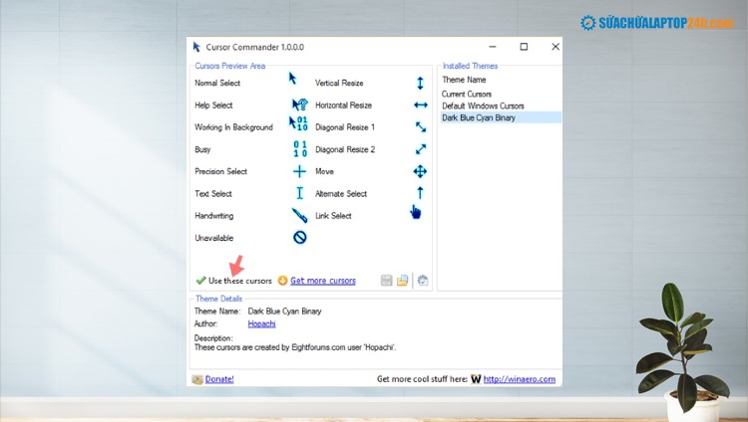Click the Handwriting pen cursor icon
Image resolution: width=748 pixels, height=422 pixels.
click(x=299, y=215)
